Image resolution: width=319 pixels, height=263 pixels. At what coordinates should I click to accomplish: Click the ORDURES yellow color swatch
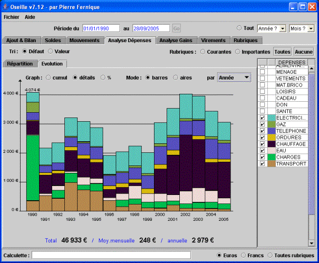click(272, 138)
